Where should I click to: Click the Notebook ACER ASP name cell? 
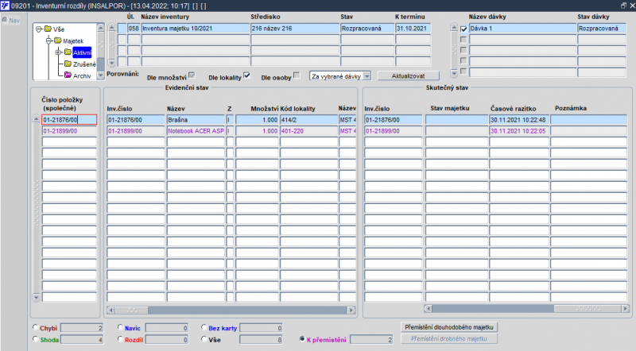point(196,131)
